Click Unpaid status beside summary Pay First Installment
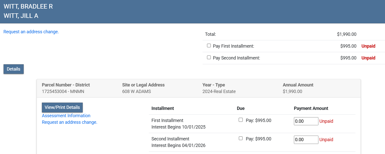Screen dimensions: 385x154 pyautogui.click(x=368, y=46)
